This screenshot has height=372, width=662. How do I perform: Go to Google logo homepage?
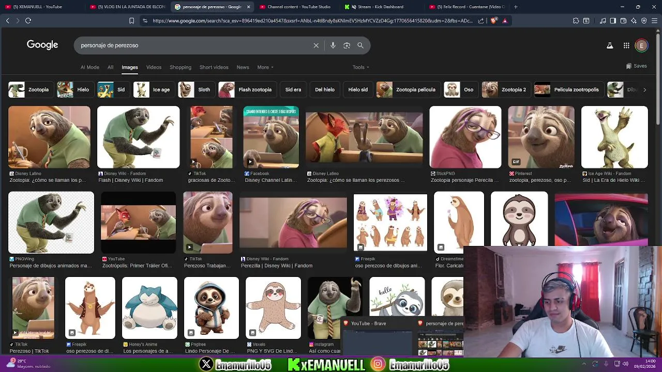(42, 45)
